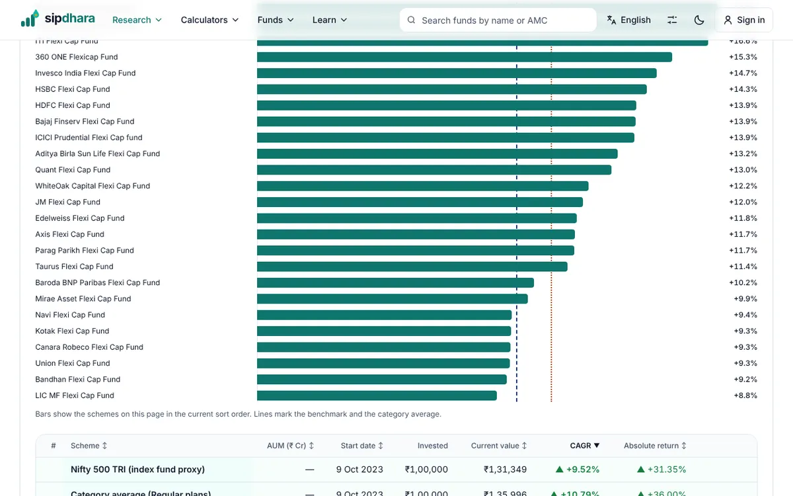Click JM Flexi Cap Fund label
This screenshot has height=496, width=793.
68,202
